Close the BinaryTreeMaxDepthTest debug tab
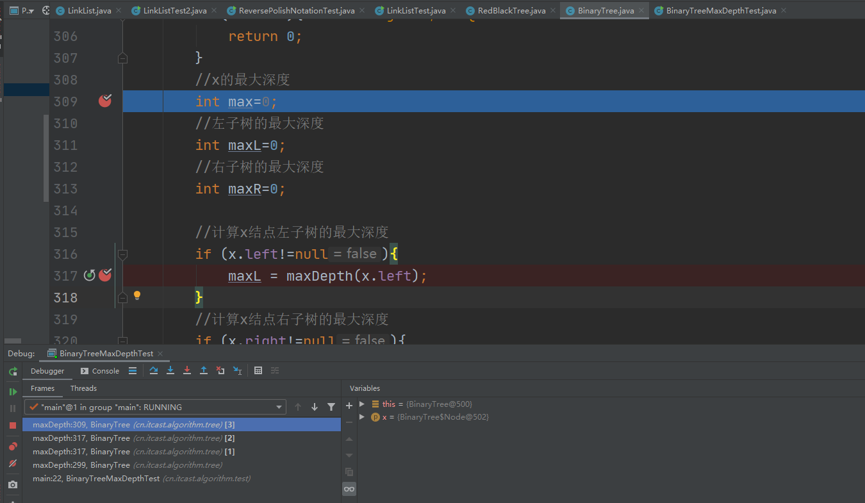The image size is (865, 503). [160, 354]
